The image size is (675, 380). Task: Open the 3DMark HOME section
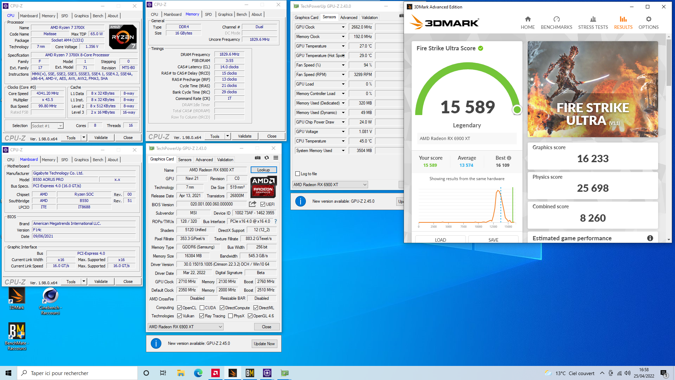click(528, 23)
